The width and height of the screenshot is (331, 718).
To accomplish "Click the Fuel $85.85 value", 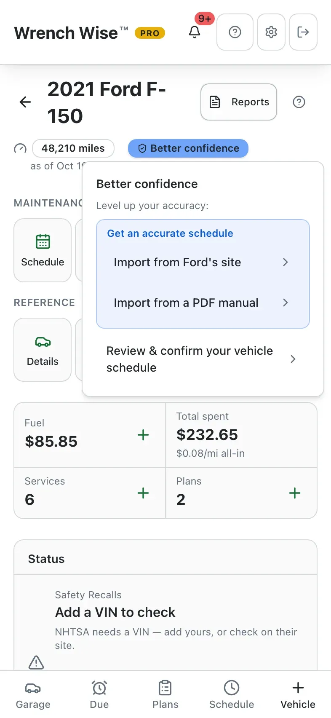I will (x=51, y=442).
